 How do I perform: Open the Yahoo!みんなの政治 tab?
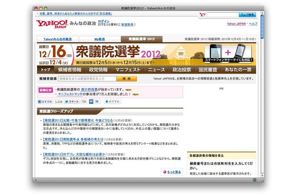(57, 39)
